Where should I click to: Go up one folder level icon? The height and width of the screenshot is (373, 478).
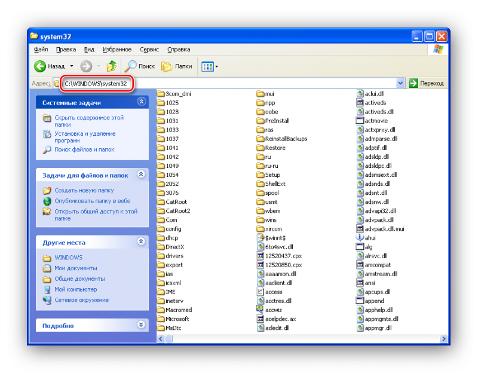coord(112,66)
